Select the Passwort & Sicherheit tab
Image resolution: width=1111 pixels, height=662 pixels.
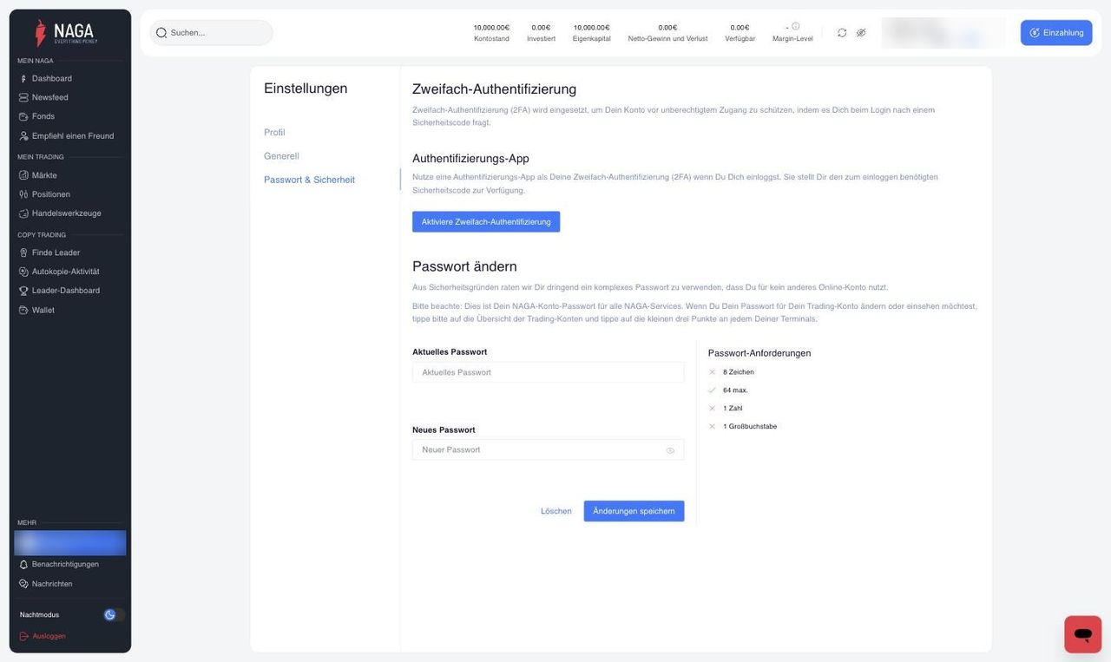pos(309,180)
